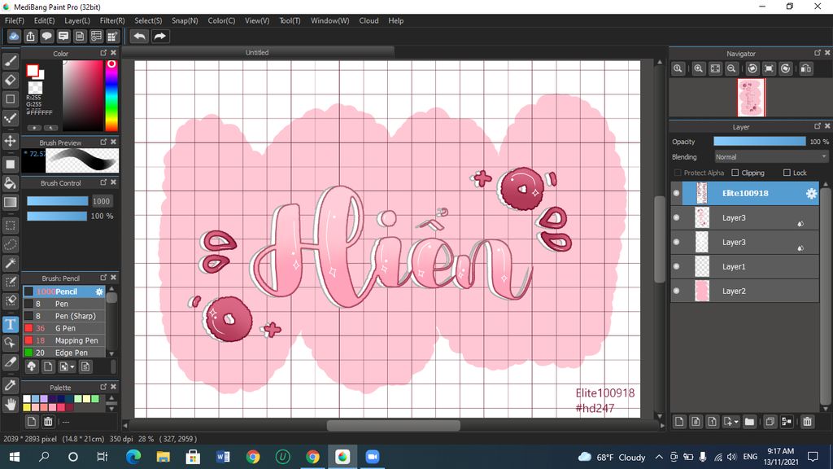
Task: Select the Hand tool
Action: pyautogui.click(x=10, y=404)
